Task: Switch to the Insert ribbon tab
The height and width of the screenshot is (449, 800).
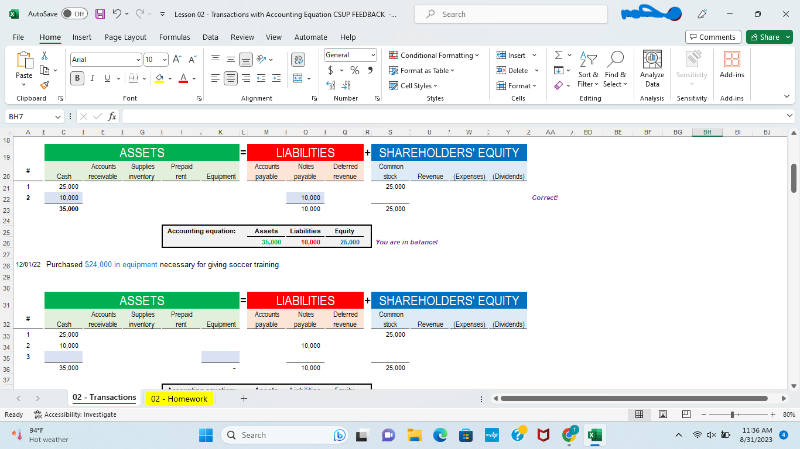Action: 82,37
